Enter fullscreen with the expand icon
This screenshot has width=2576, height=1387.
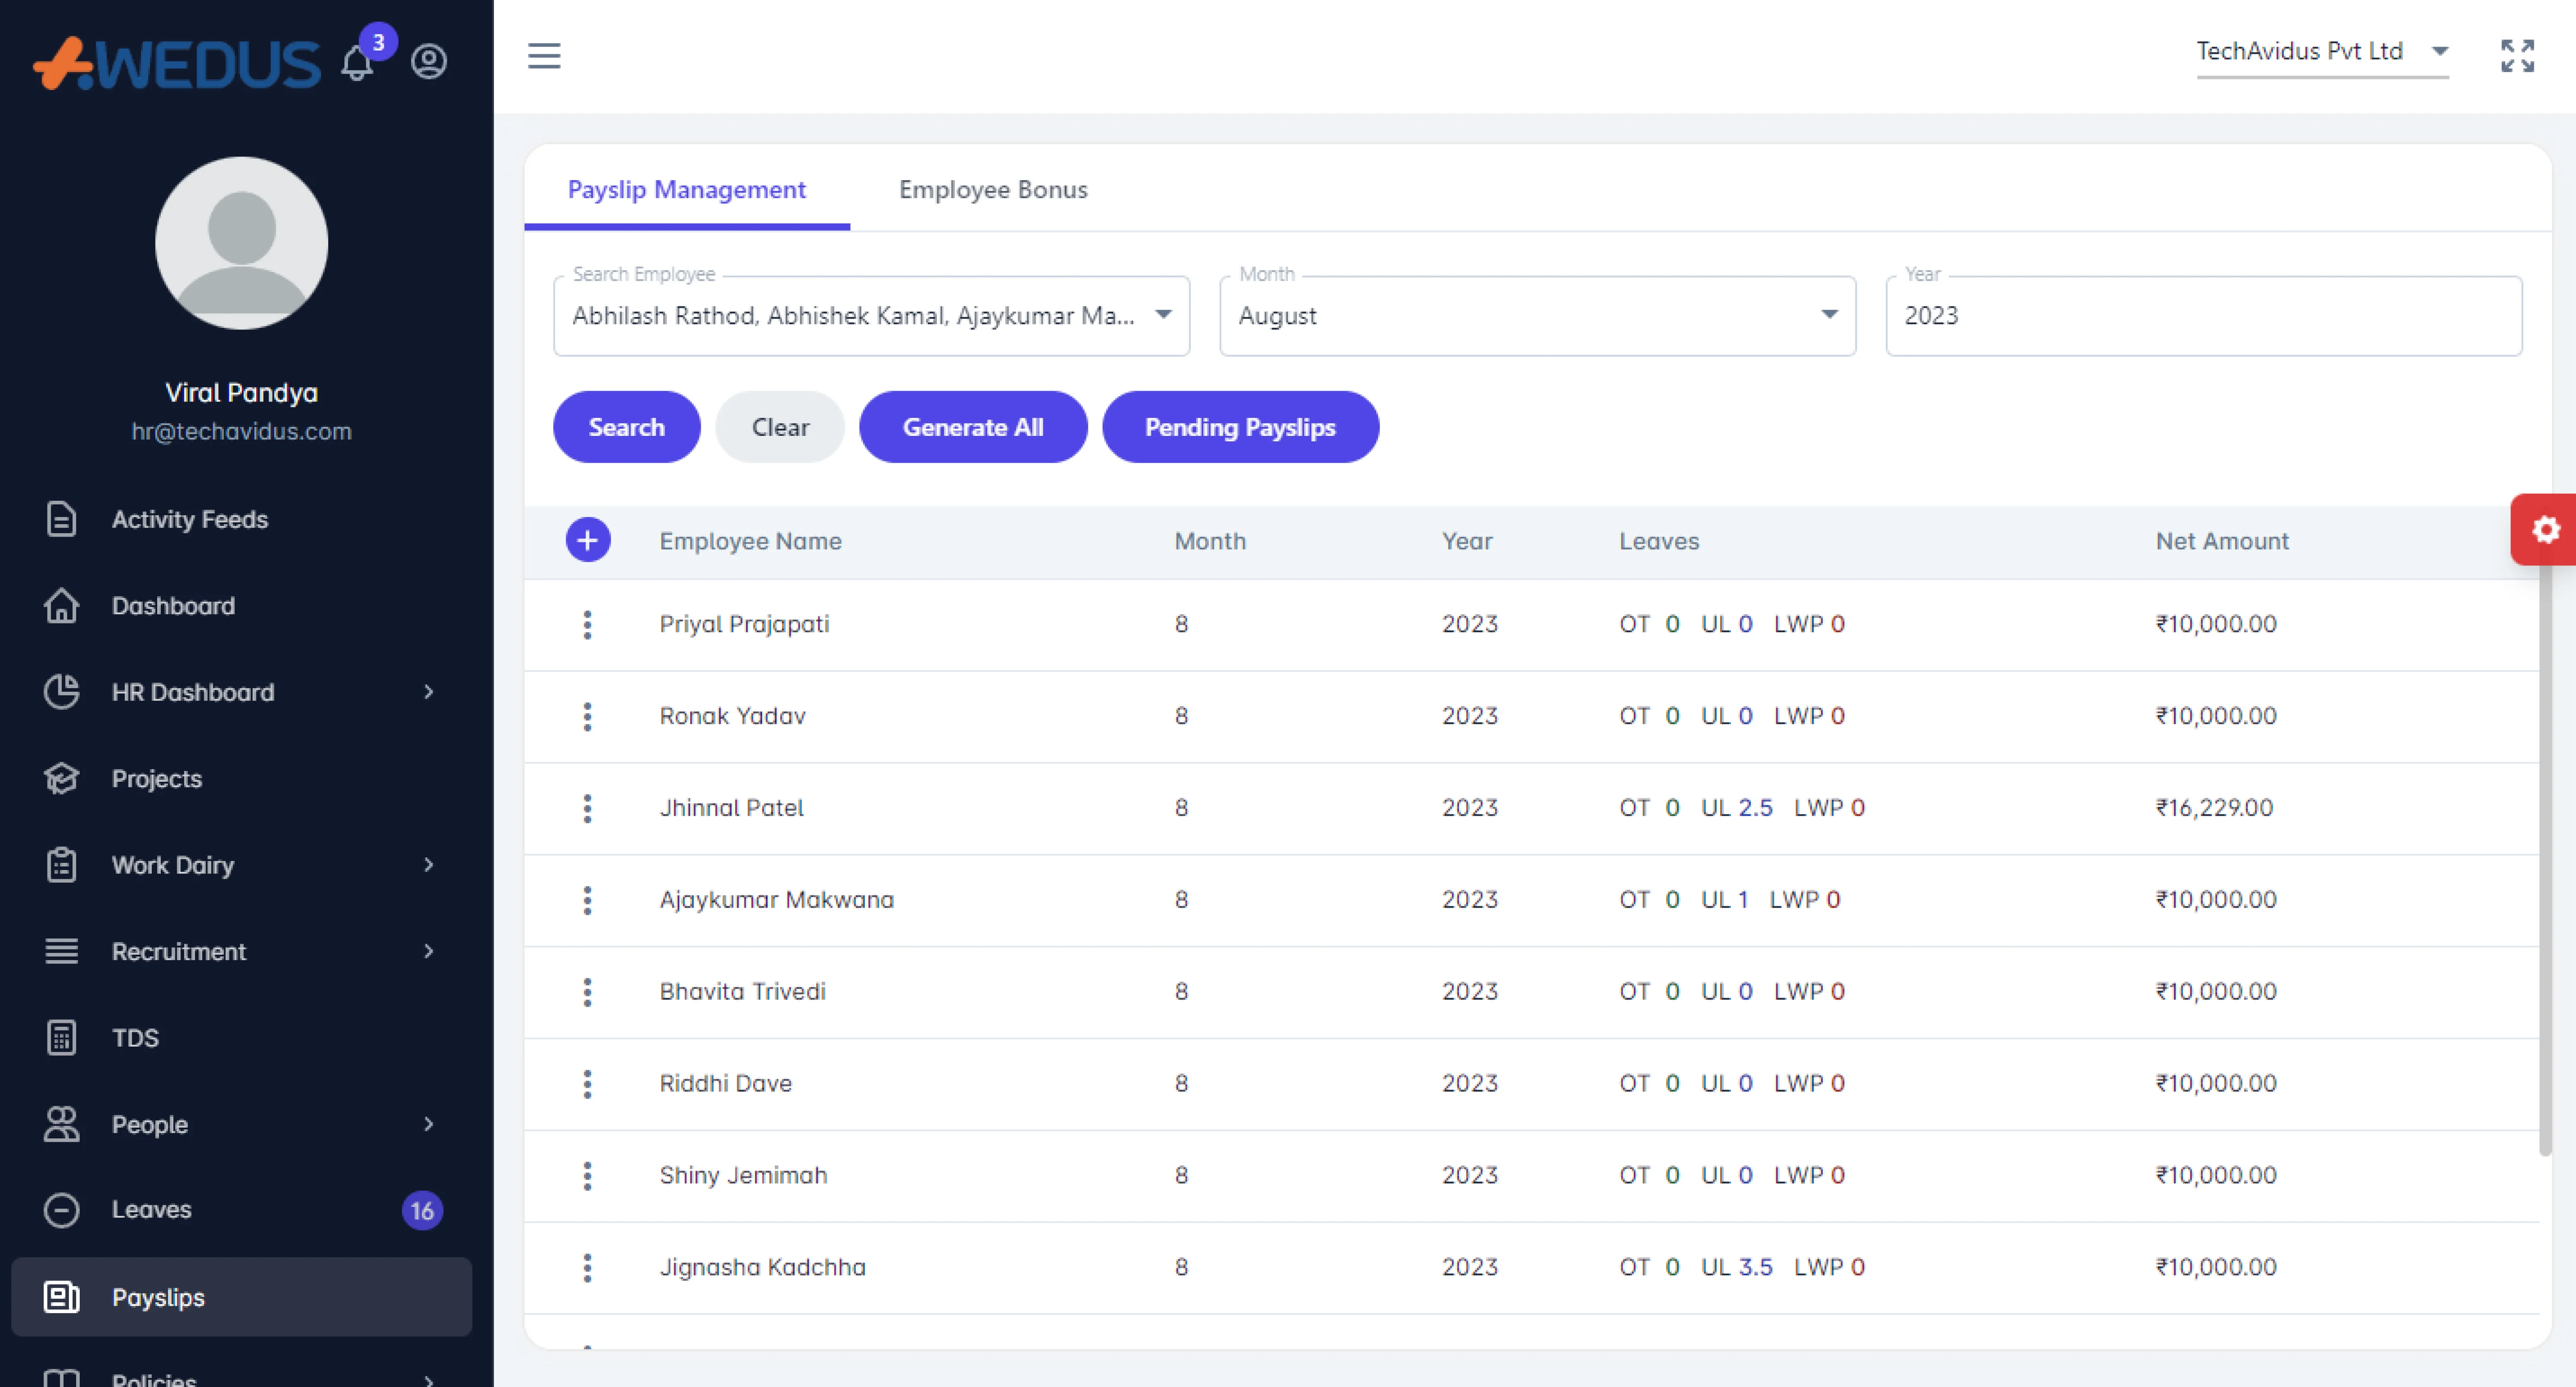2518,56
